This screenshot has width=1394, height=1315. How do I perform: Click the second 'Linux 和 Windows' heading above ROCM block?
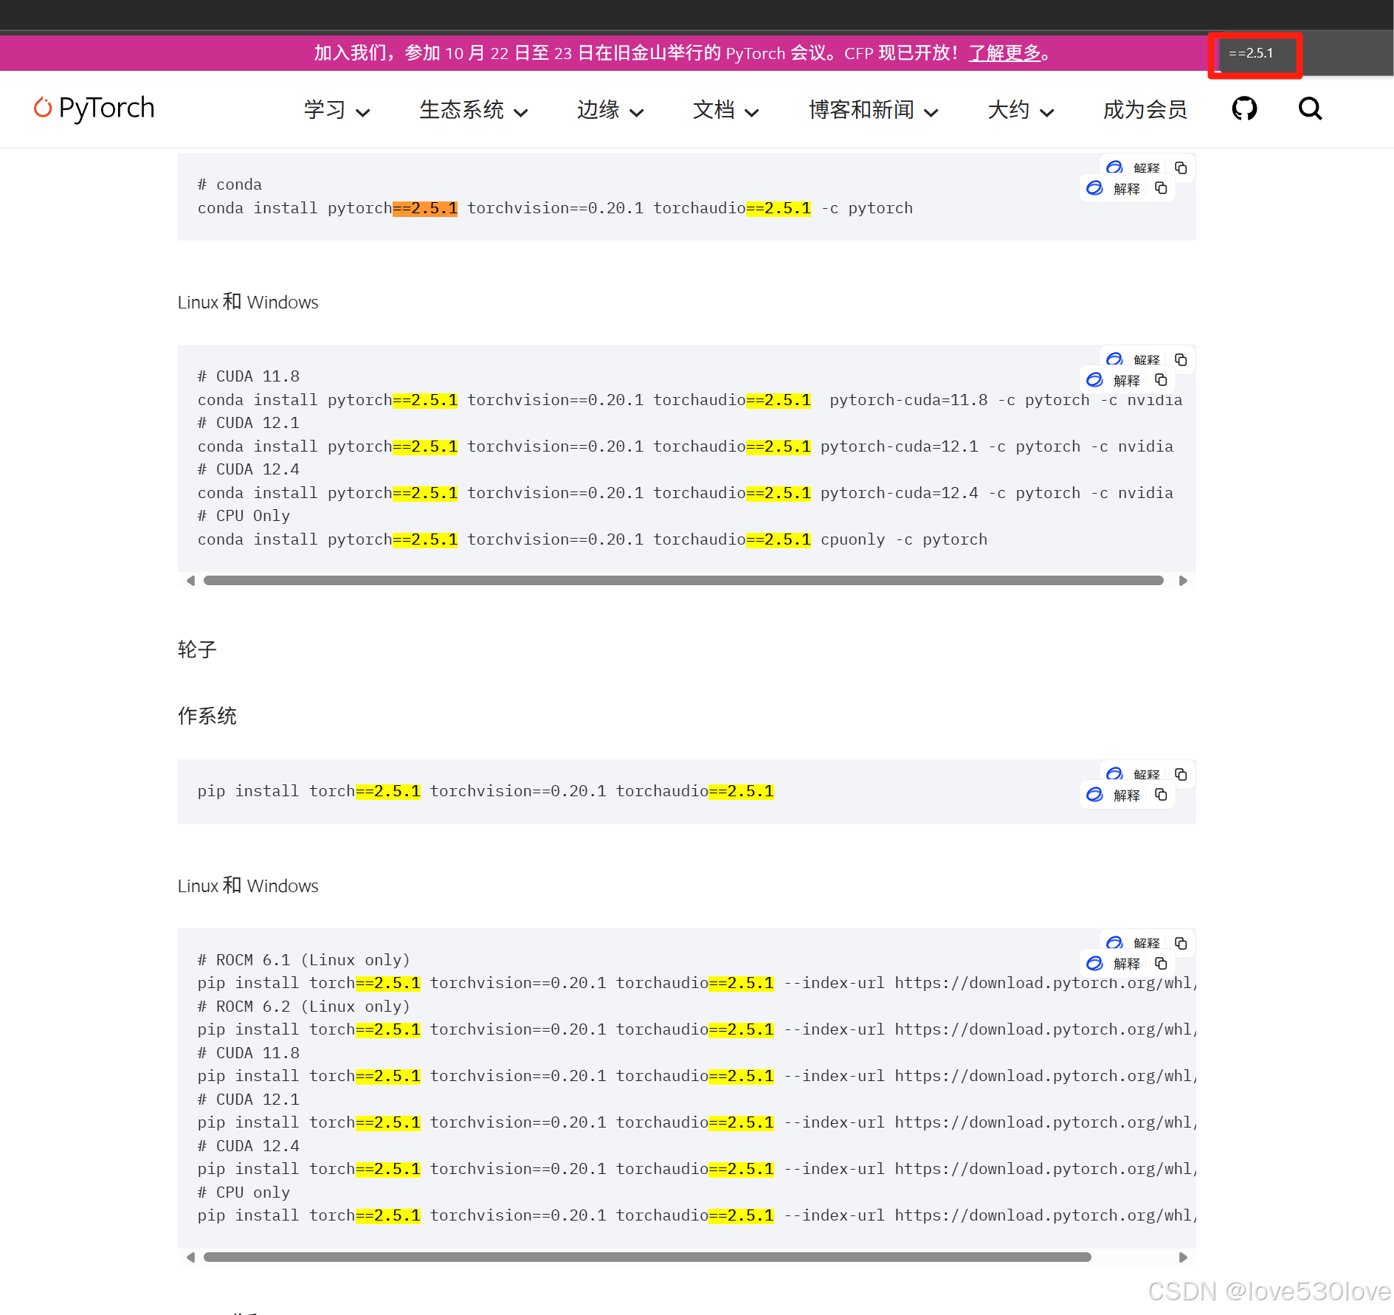(x=248, y=886)
